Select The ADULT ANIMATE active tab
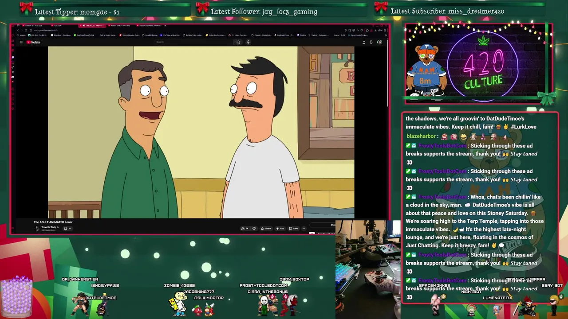This screenshot has height=319, width=568. pyautogui.click(x=92, y=25)
